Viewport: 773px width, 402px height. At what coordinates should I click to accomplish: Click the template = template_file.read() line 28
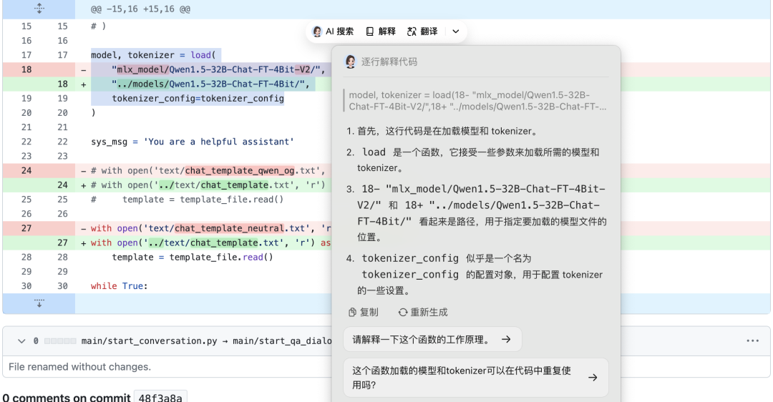193,258
